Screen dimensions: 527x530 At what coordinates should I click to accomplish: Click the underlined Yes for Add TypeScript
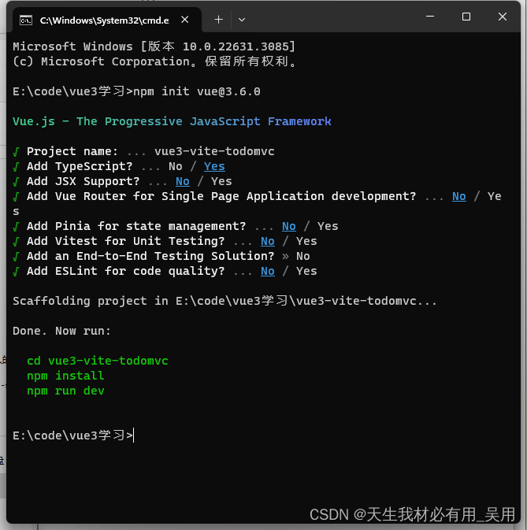pos(214,166)
